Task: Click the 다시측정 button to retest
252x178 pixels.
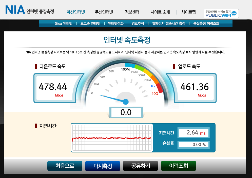Action: pyautogui.click(x=103, y=166)
